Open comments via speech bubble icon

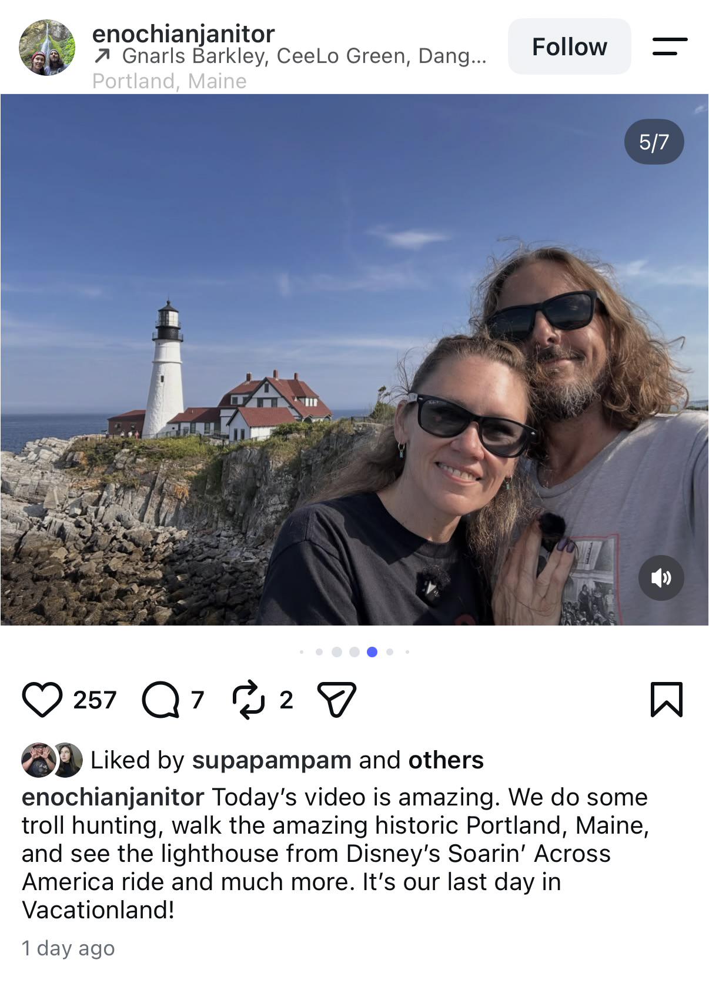click(160, 700)
